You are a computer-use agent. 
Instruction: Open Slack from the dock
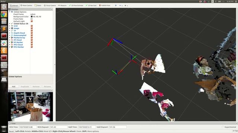click(4, 43)
